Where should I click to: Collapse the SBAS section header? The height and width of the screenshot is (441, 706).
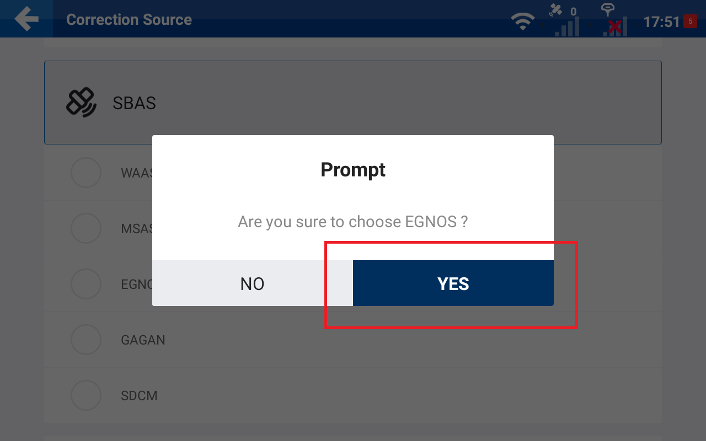click(x=353, y=103)
